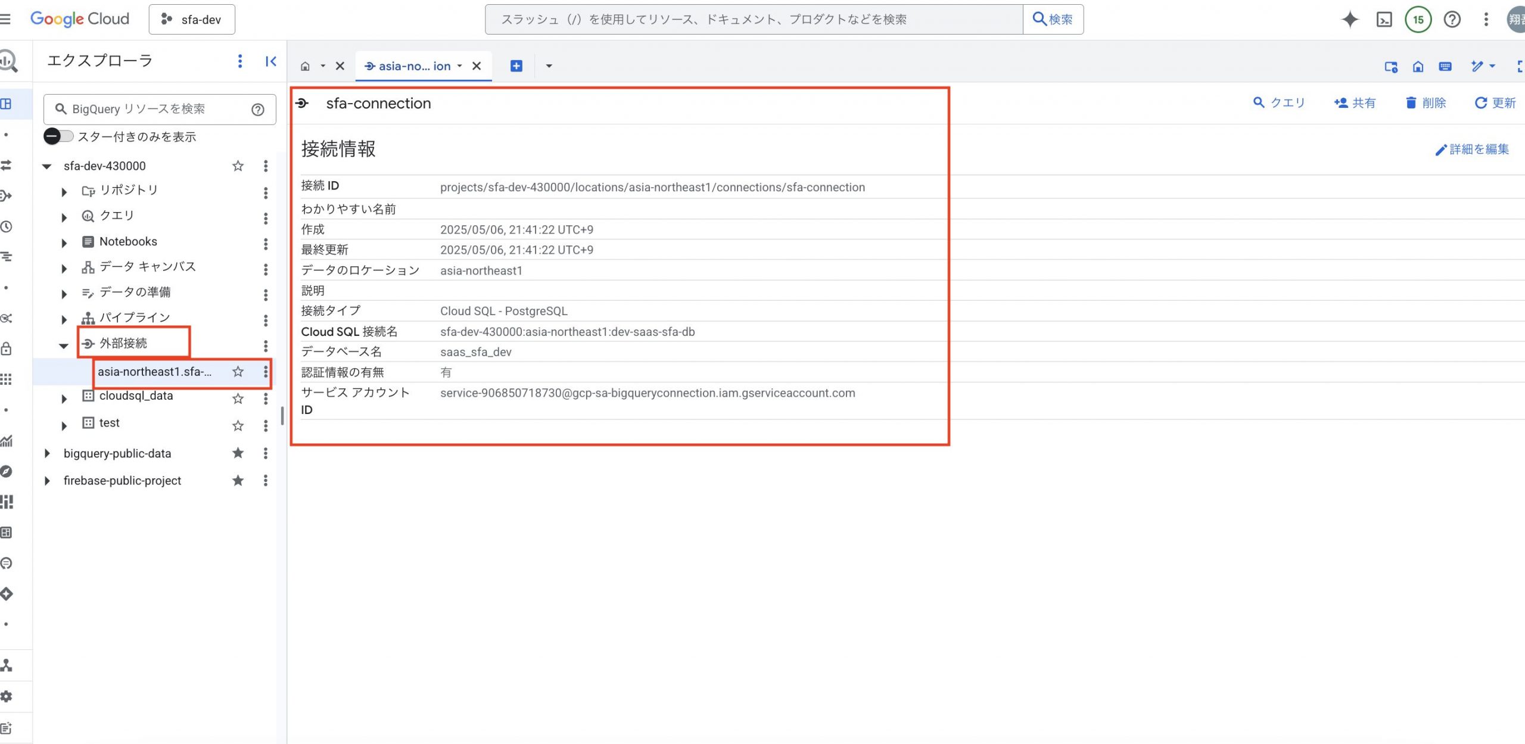
Task: Toggle show starred only switch
Action: [58, 136]
